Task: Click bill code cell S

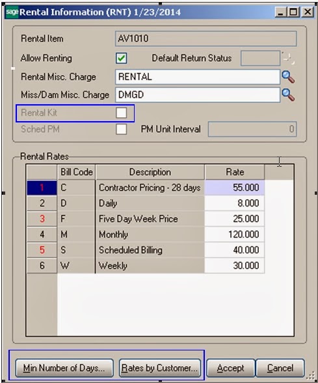Action: click(76, 250)
